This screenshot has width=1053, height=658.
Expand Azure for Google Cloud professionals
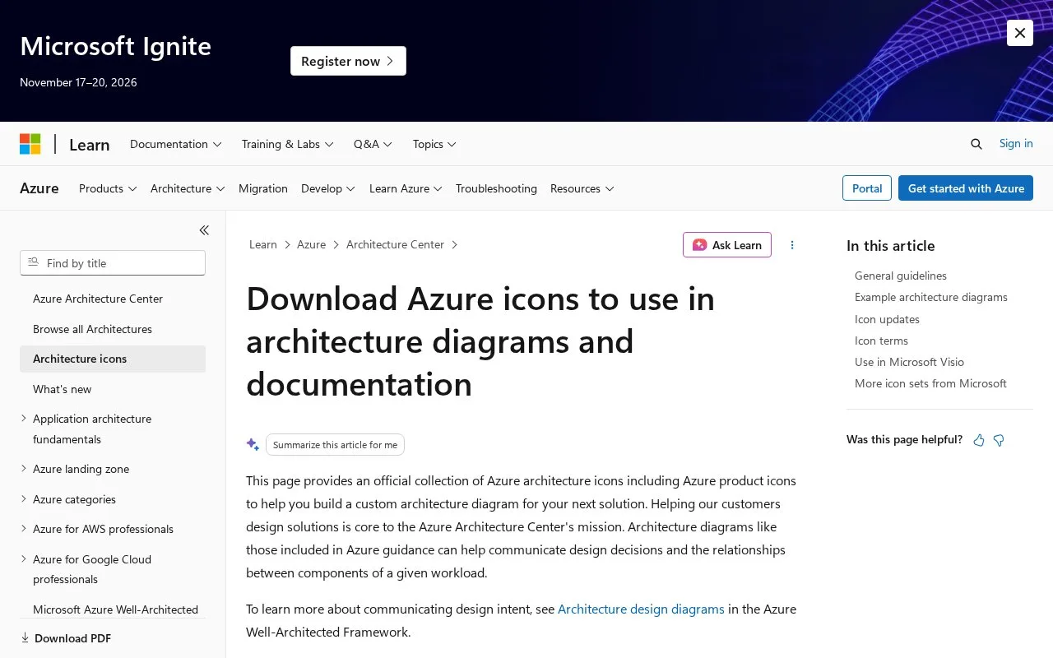23,559
